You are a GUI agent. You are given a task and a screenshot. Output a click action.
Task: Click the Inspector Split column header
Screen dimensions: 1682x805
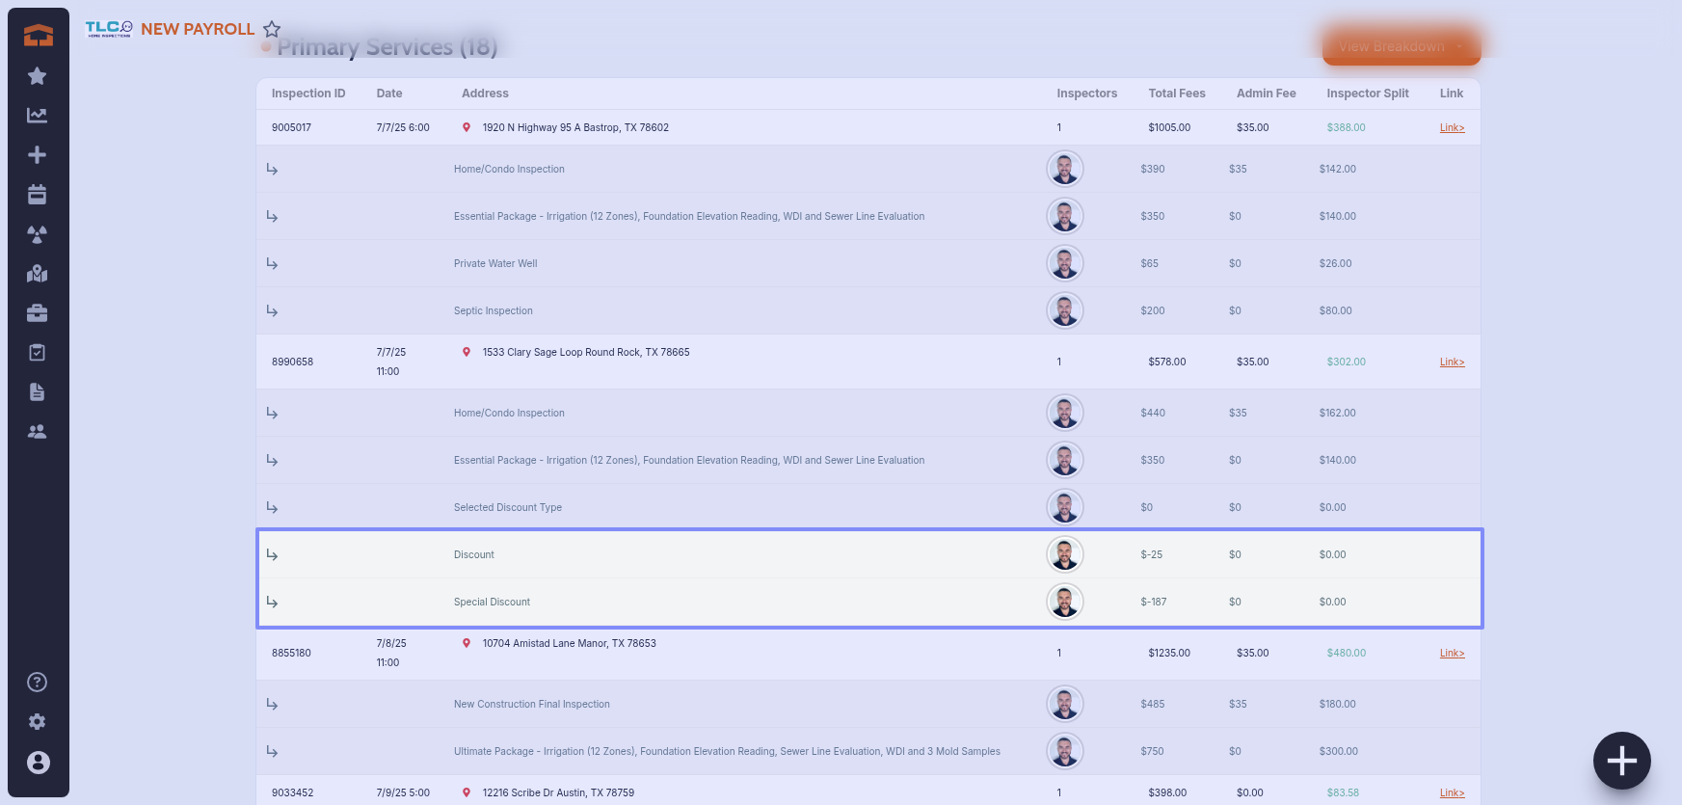(x=1367, y=94)
